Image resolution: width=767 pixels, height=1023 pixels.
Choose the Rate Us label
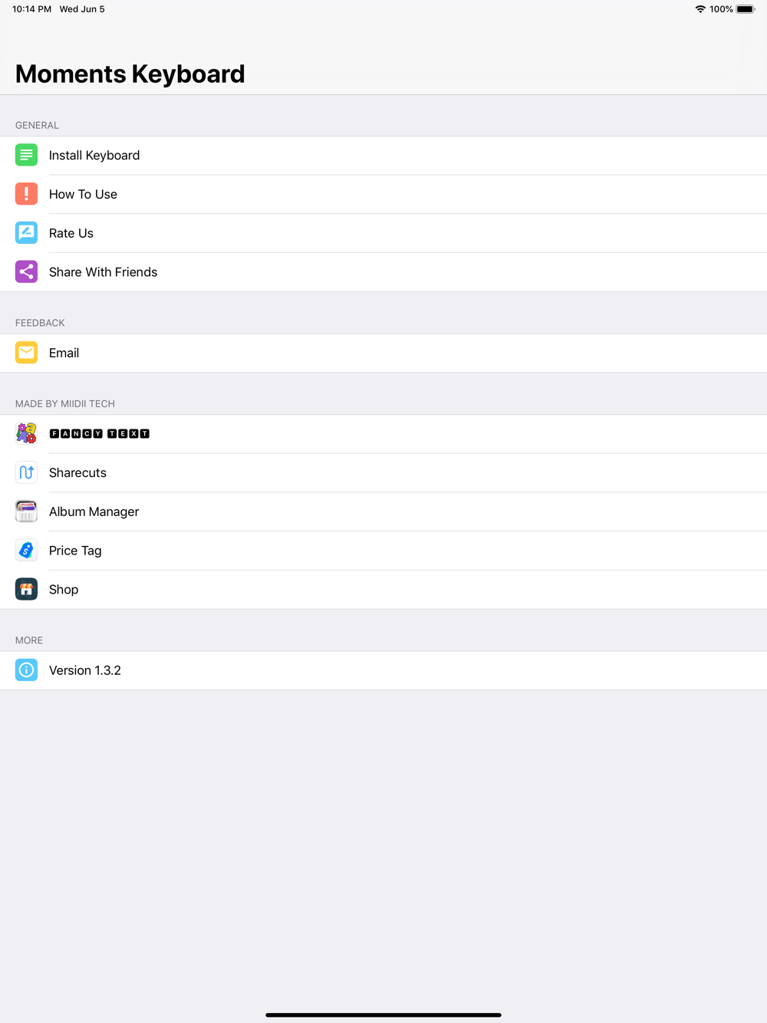coord(71,233)
